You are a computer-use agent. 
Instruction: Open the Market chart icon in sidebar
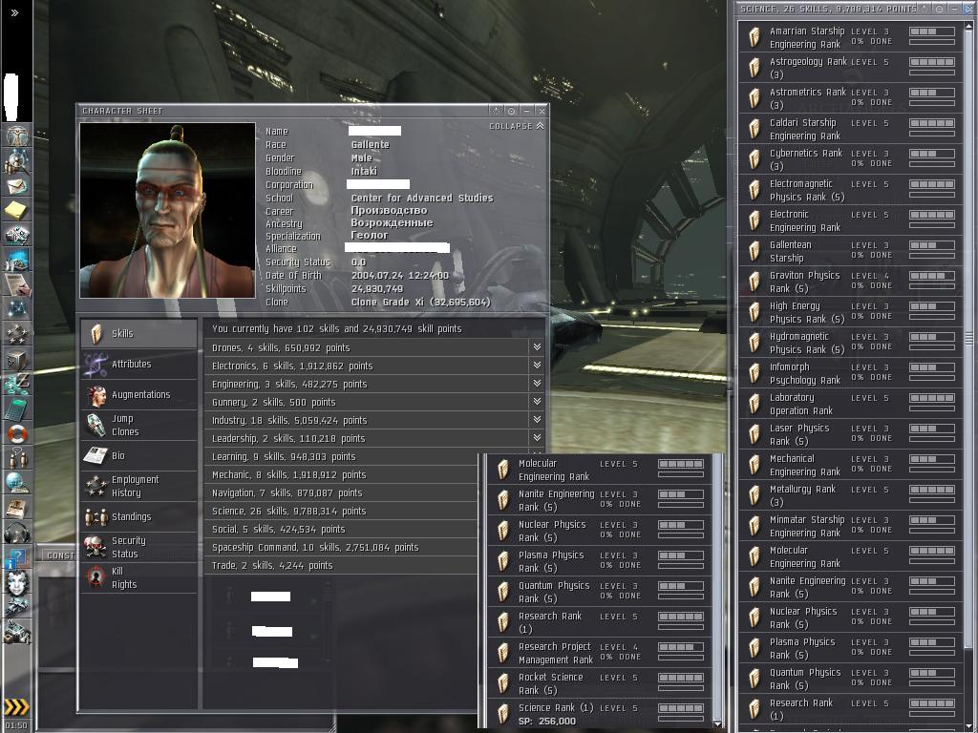tap(17, 260)
